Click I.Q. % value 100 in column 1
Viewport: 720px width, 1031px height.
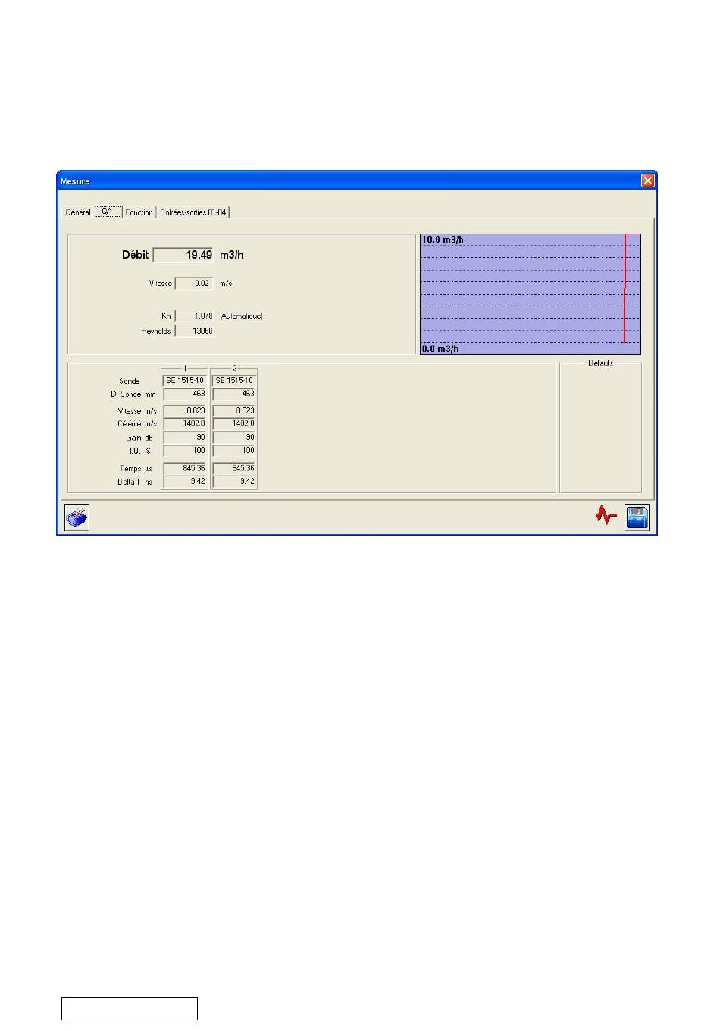click(185, 451)
